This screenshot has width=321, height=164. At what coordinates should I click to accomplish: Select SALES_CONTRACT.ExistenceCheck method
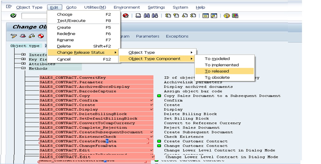(x=96, y=137)
